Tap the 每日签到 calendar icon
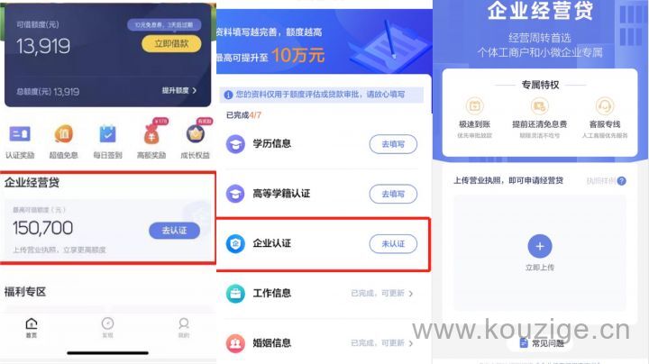This screenshot has height=364, width=649. (107, 134)
